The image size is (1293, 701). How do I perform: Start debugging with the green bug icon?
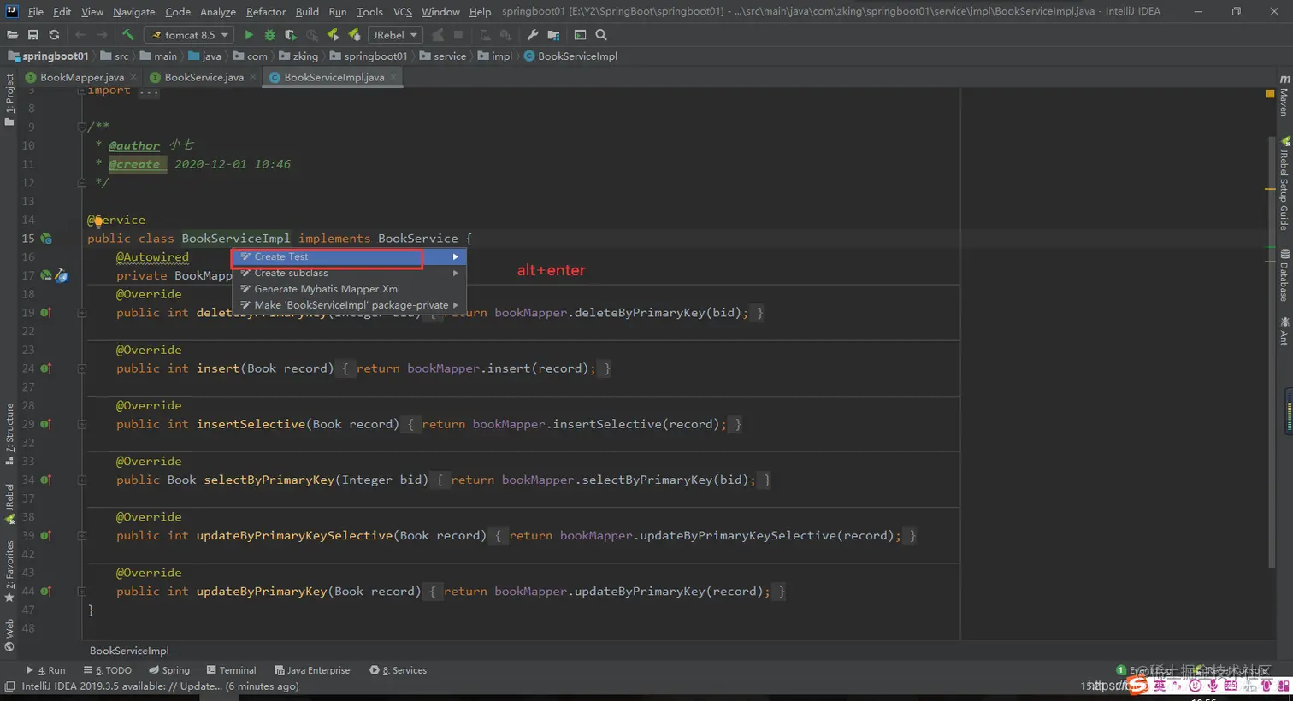[269, 35]
